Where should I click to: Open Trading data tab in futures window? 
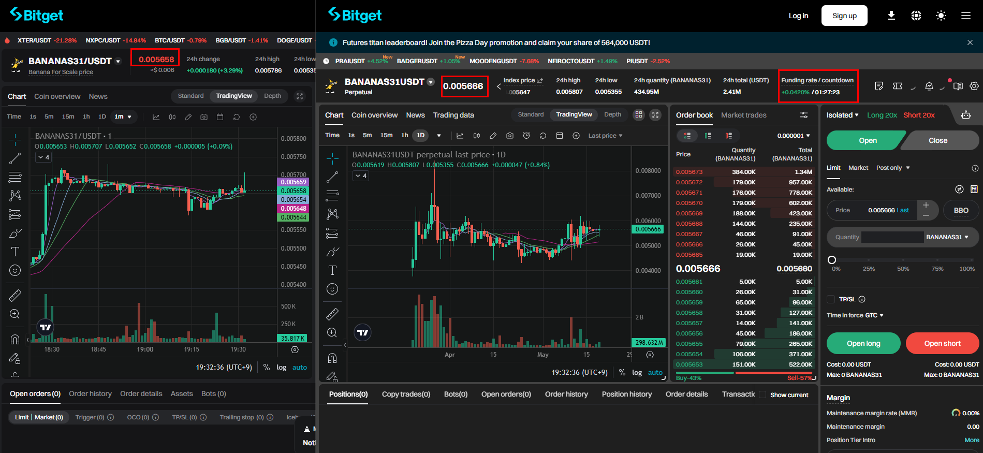[x=453, y=115]
